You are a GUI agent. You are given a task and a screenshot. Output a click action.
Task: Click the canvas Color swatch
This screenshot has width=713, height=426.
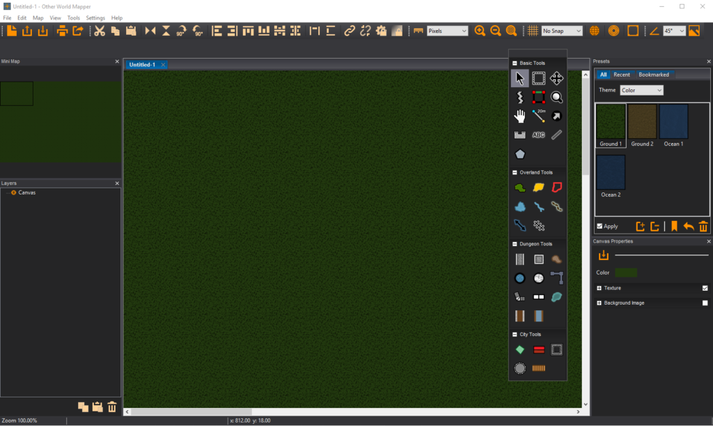tap(626, 273)
